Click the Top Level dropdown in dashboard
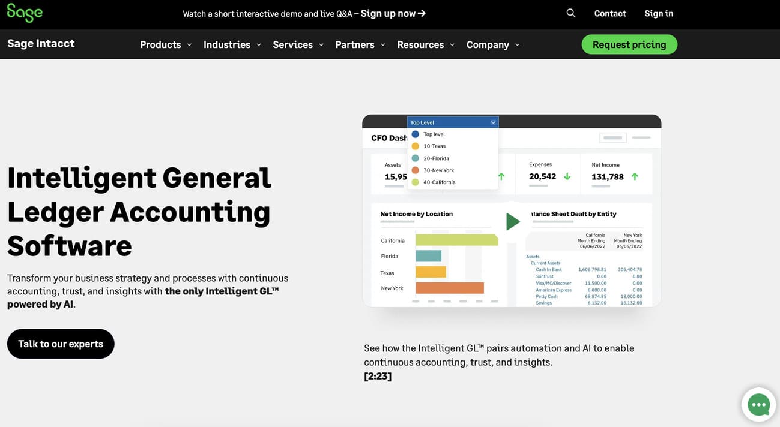The width and height of the screenshot is (780, 427). click(x=453, y=122)
